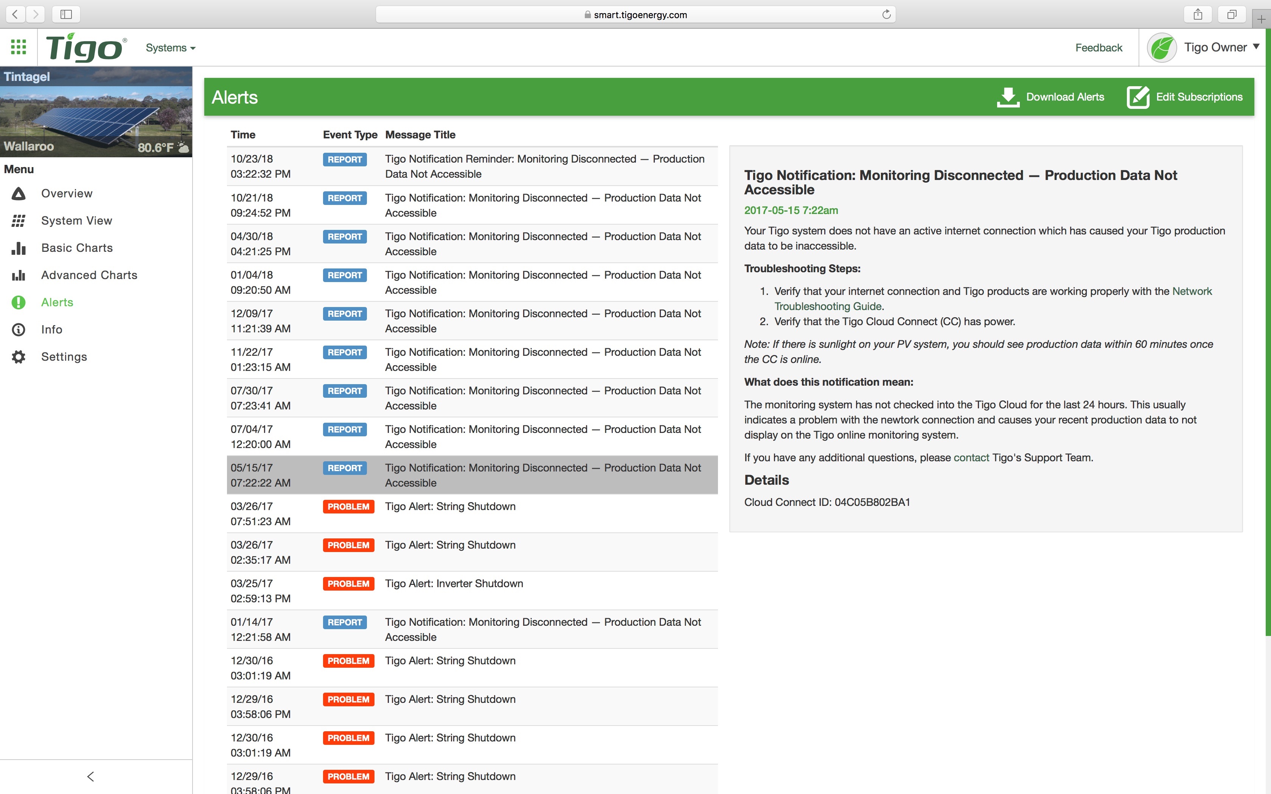Toggle the Safari sidebar button

click(66, 14)
